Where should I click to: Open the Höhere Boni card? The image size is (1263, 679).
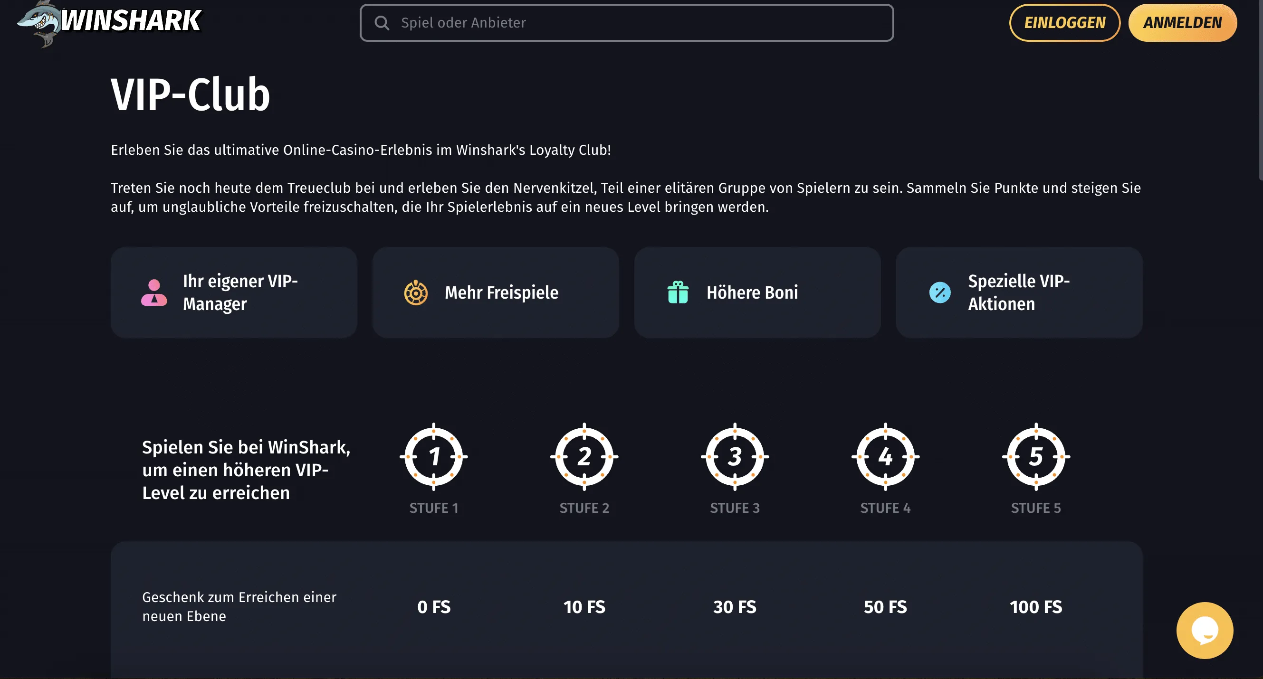(x=757, y=292)
